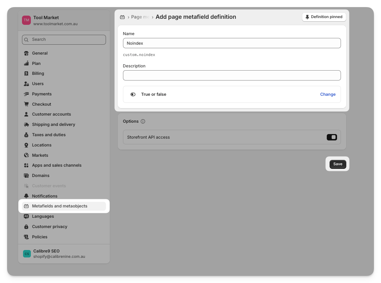Click the General settings store icon
The height and width of the screenshot is (283, 381).
pyautogui.click(x=26, y=53)
